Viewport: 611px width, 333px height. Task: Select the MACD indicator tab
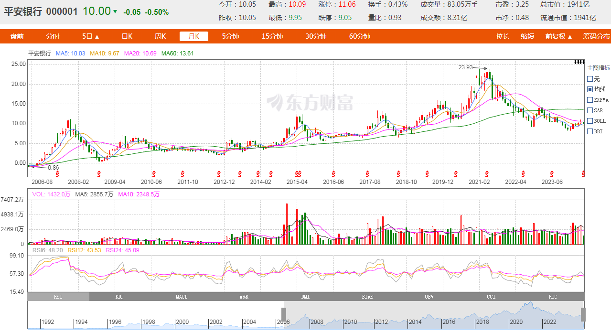(x=182, y=297)
